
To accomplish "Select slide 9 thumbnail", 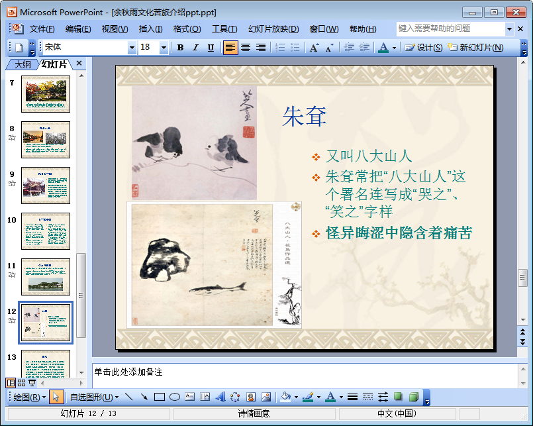I will 46,186.
